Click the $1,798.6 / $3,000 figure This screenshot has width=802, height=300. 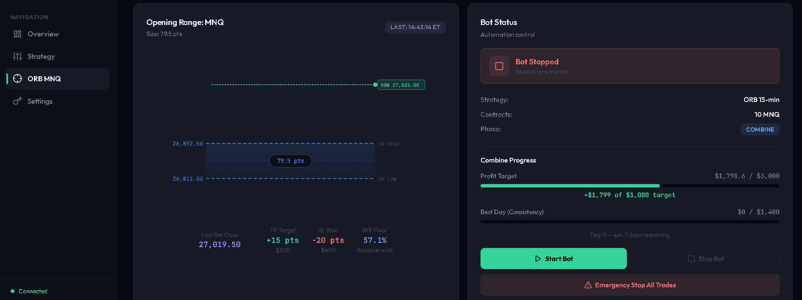point(747,176)
